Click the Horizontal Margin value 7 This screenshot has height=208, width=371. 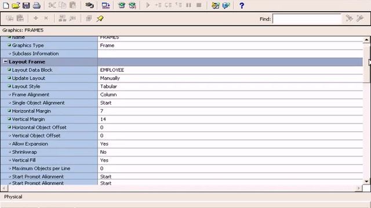pyautogui.click(x=230, y=111)
